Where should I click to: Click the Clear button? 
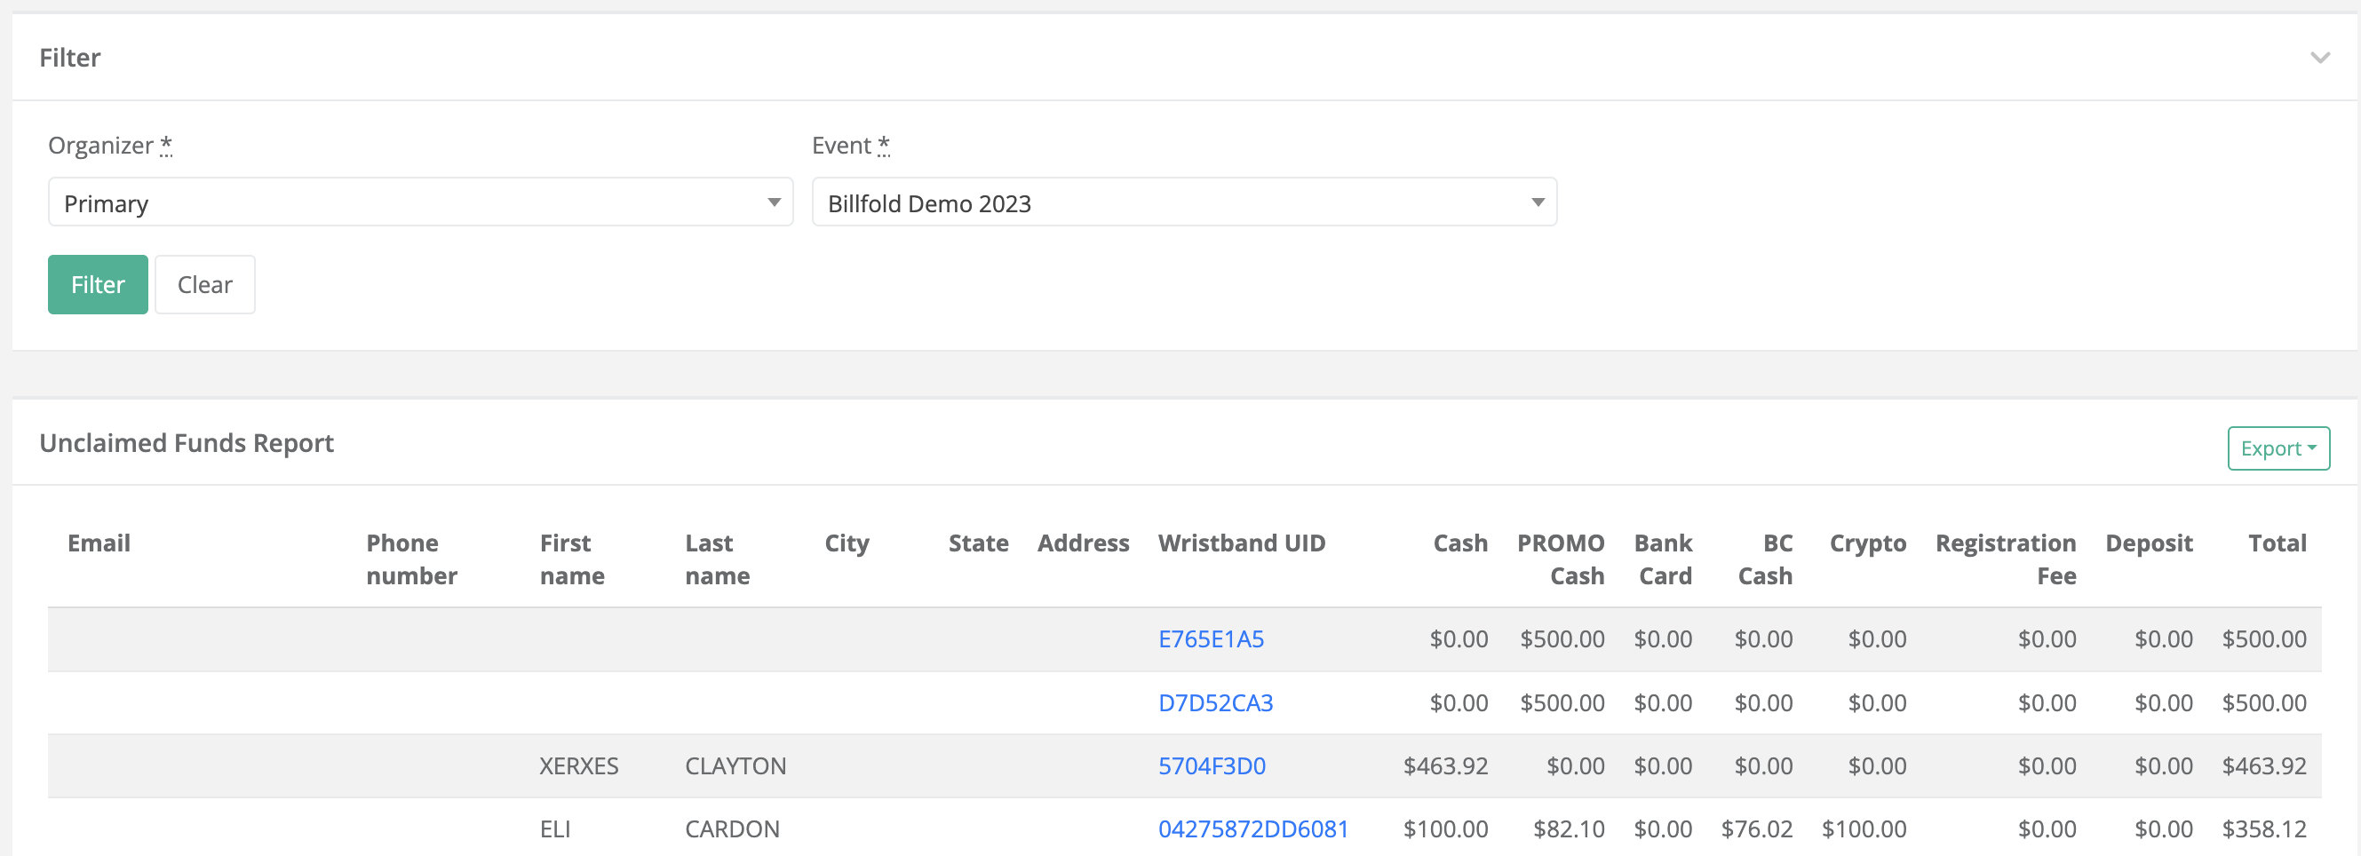[x=205, y=285]
